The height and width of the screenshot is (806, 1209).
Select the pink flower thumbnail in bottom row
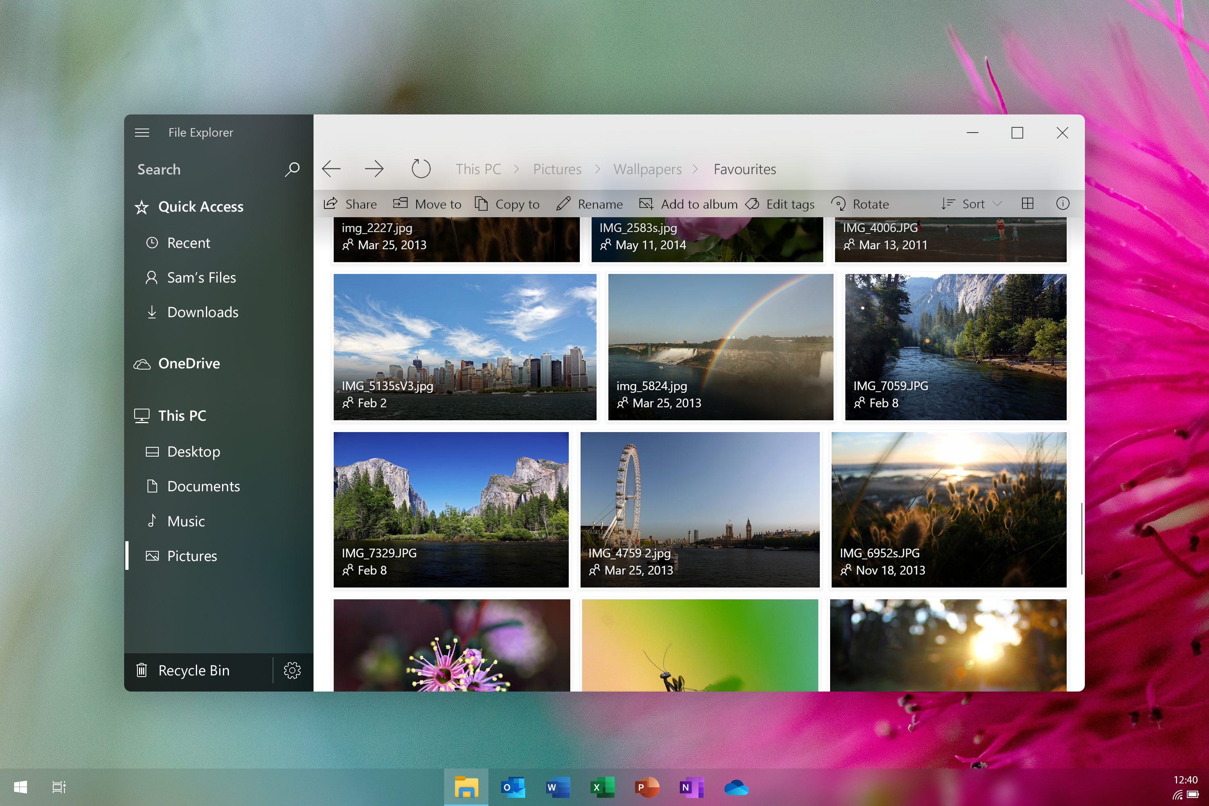point(452,645)
